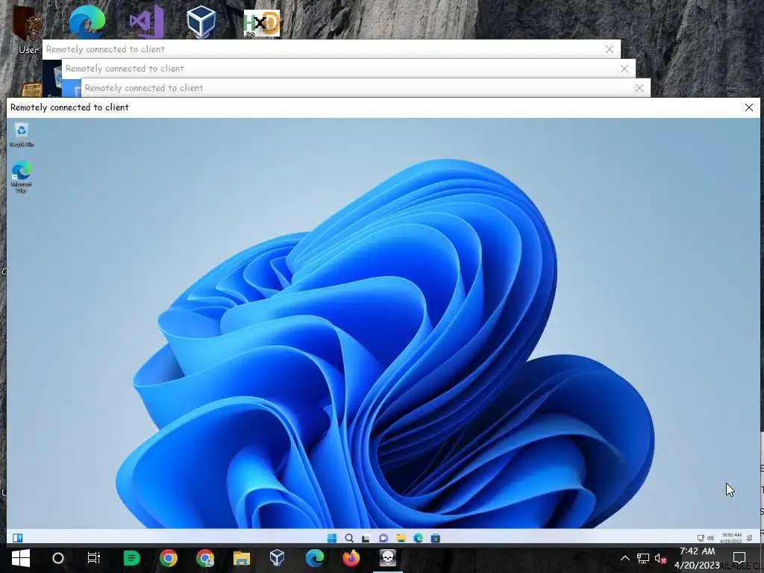Launch the second Chrome icon with profile badge
The width and height of the screenshot is (764, 573).
pos(205,558)
